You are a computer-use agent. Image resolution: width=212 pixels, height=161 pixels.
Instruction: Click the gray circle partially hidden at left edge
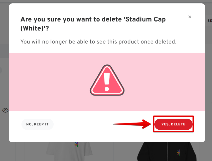1,70
